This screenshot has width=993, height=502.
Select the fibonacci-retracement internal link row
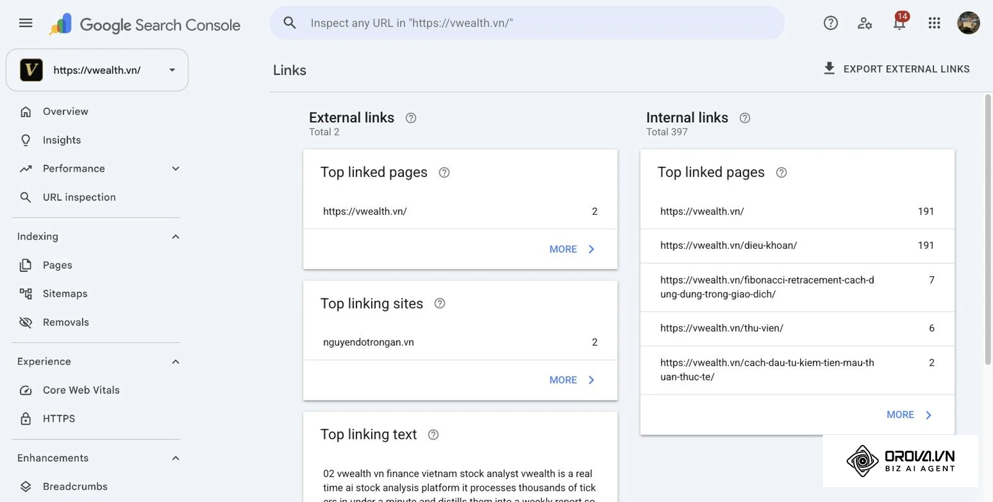coord(798,287)
